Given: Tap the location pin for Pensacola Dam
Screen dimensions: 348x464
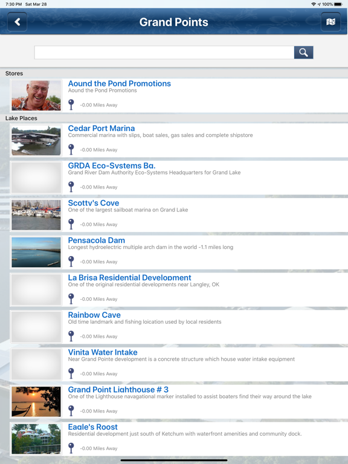Looking at the screenshot, I should (x=71, y=261).
